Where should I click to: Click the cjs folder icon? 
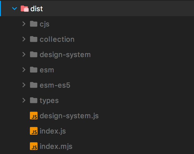[x=34, y=24]
